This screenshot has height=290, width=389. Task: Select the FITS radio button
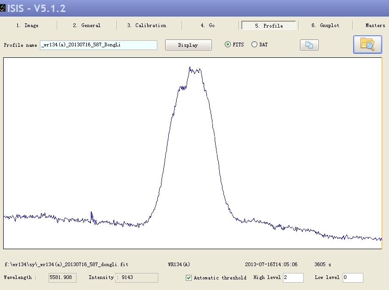228,45
